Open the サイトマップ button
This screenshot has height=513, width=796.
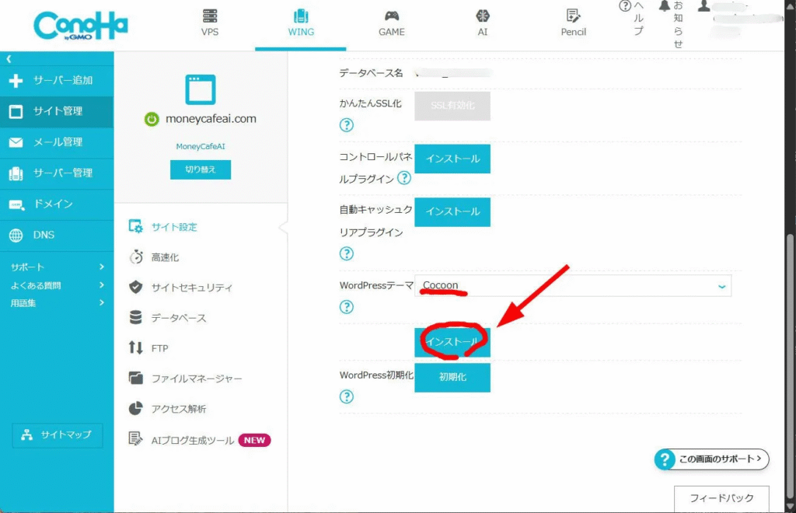coord(58,434)
